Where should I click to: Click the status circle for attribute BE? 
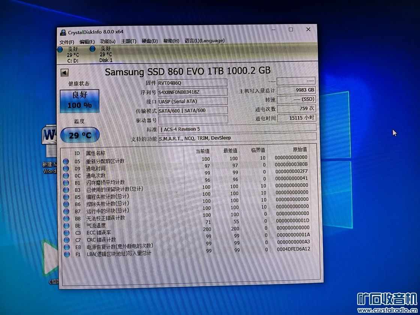[67, 226]
